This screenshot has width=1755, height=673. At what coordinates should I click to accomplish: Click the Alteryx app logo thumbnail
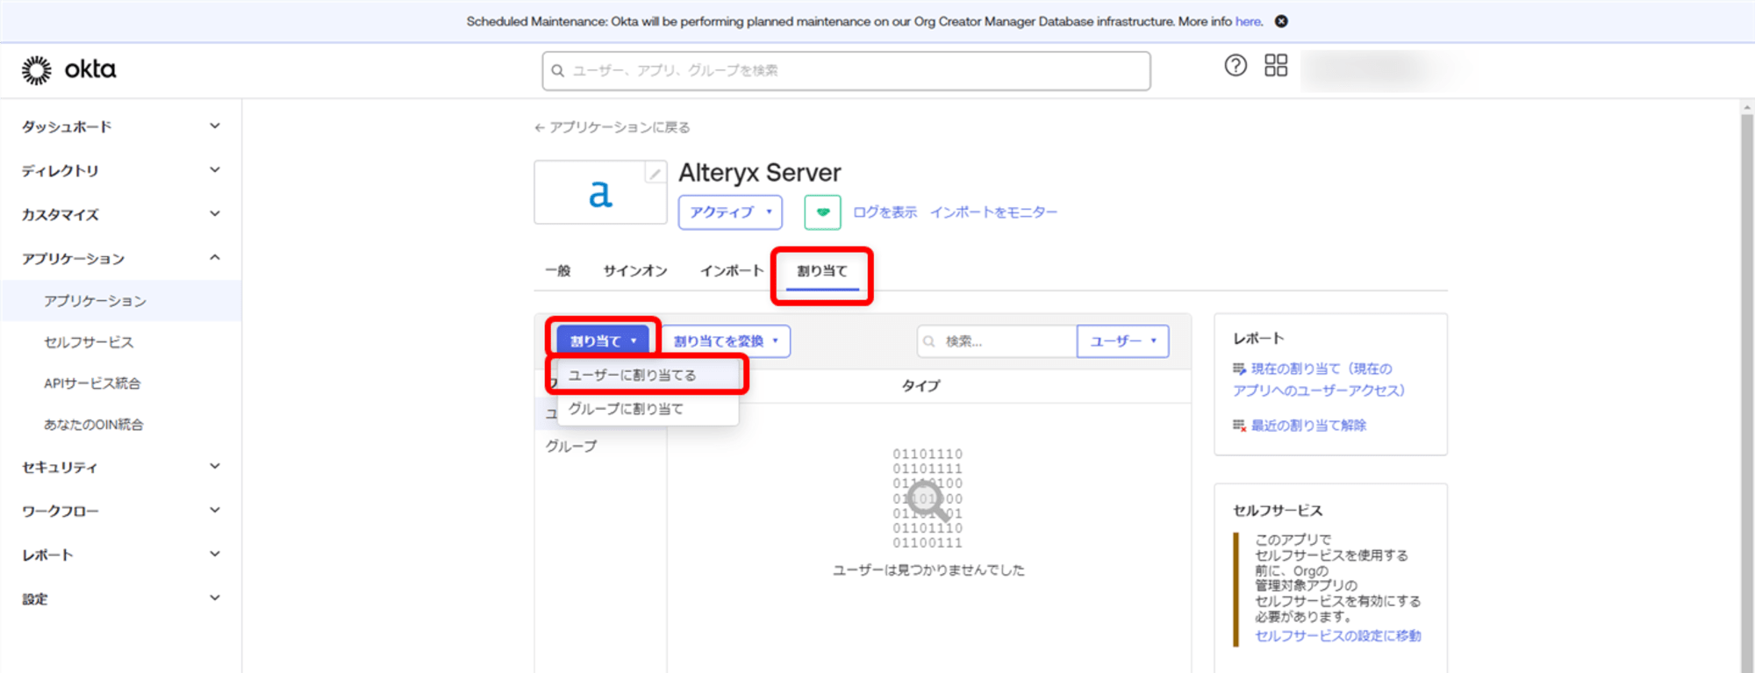pyautogui.click(x=600, y=192)
